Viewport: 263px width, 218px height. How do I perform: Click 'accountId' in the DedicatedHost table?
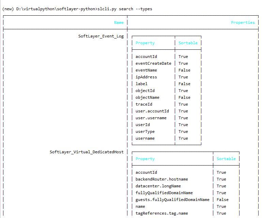point(146,173)
